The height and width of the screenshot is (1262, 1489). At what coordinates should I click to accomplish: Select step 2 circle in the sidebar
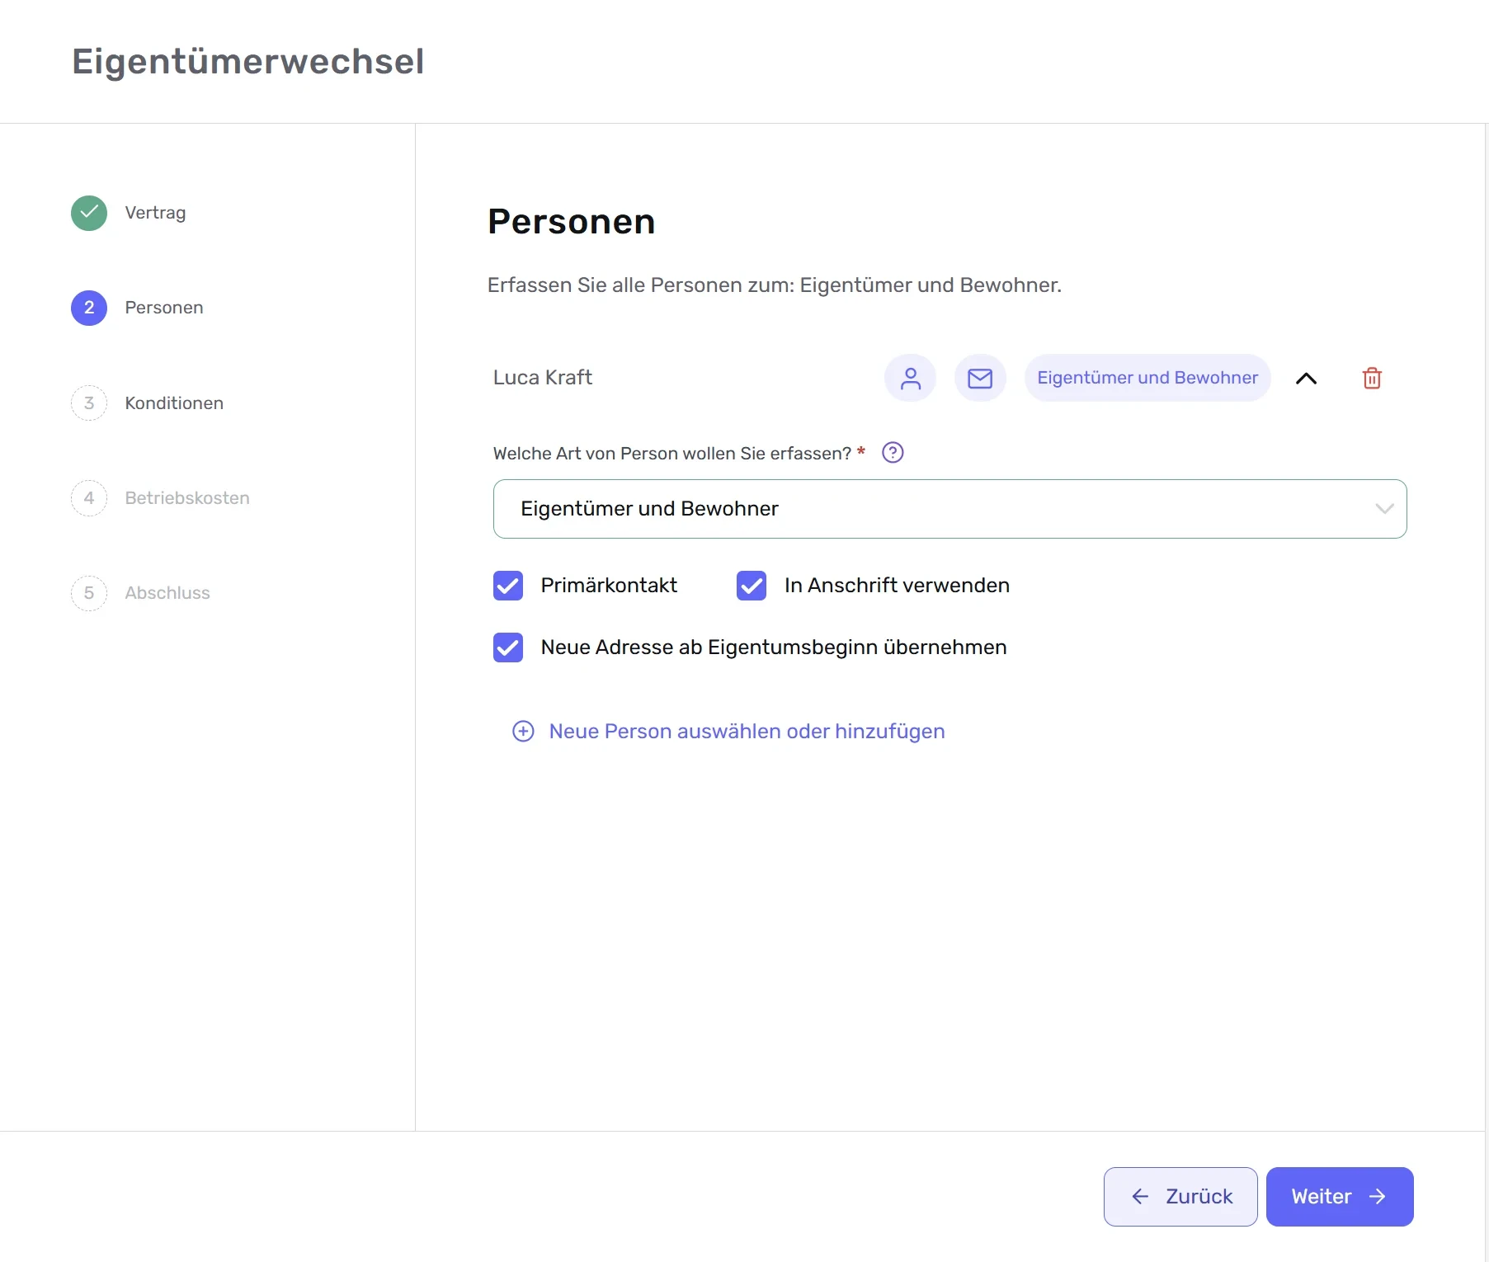click(x=89, y=308)
